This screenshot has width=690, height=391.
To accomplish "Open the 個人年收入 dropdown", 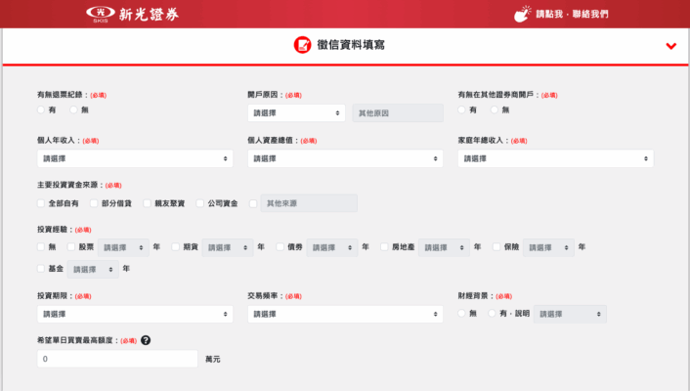I will [135, 158].
